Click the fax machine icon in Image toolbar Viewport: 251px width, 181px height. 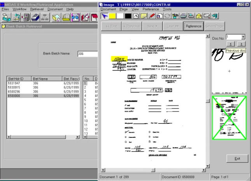[191, 16]
